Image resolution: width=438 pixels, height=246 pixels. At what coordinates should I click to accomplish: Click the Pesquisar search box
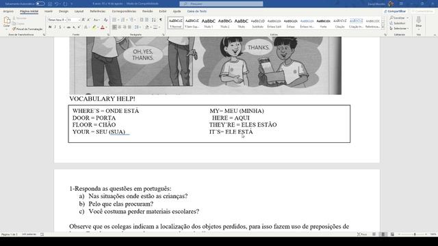pos(221,4)
